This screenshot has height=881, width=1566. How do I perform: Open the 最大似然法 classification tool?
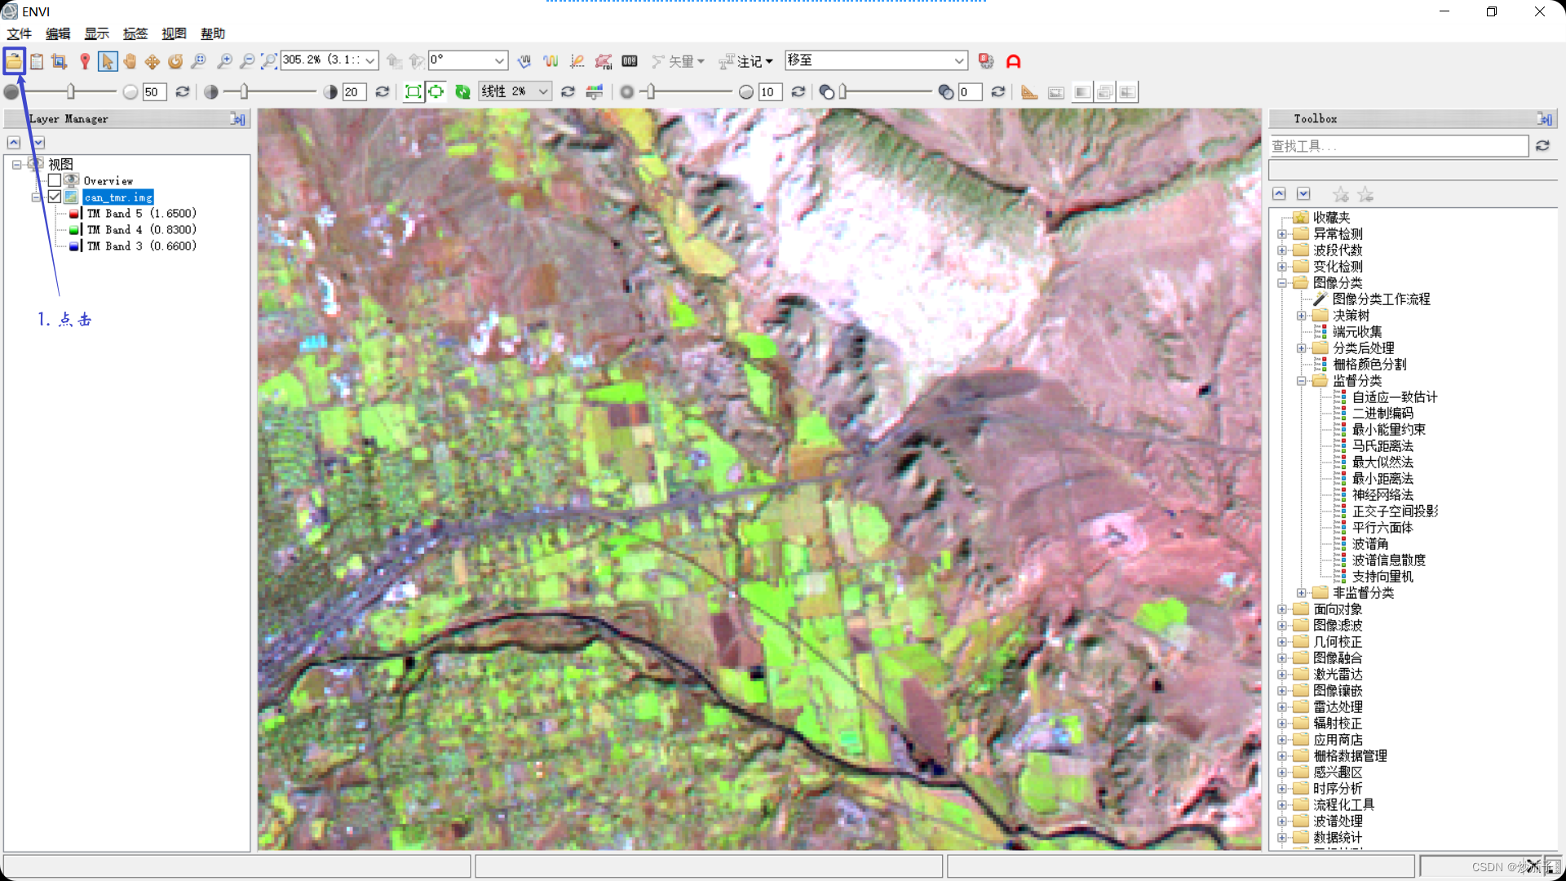(x=1382, y=463)
